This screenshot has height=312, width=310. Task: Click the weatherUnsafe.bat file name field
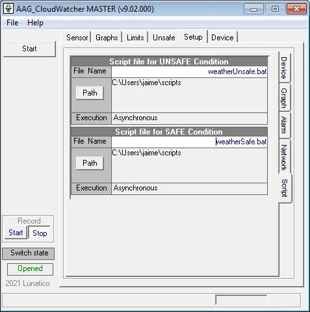pos(189,71)
